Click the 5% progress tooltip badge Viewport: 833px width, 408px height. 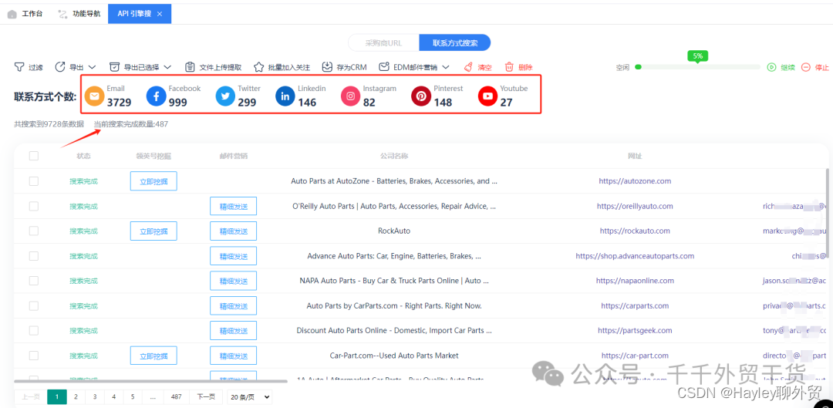coord(697,56)
